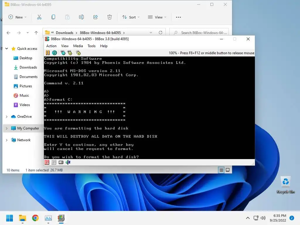Open recent locations dropdown arrow
This screenshot has width=300, height=225.
click(28, 33)
